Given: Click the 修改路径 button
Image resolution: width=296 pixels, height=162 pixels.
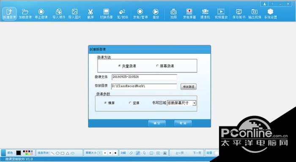Looking at the screenshot, I should tap(189, 86).
